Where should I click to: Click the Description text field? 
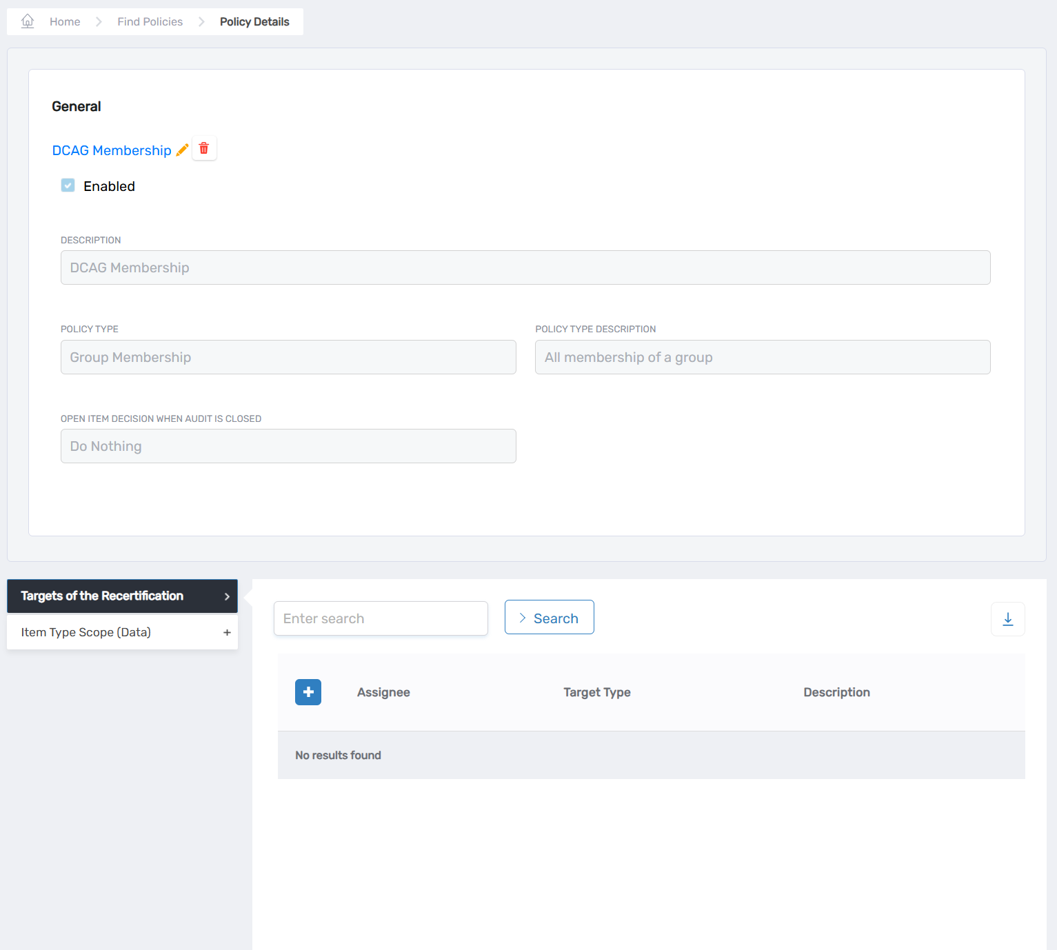tap(525, 267)
